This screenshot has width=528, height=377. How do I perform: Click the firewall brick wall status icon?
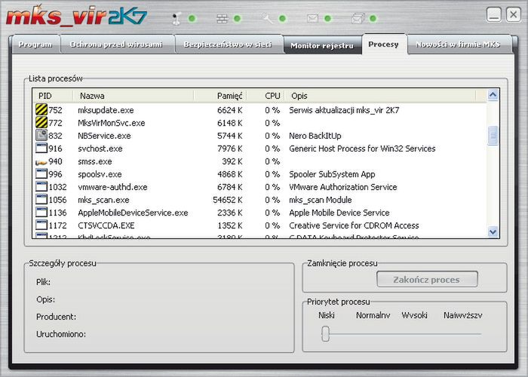click(222, 19)
